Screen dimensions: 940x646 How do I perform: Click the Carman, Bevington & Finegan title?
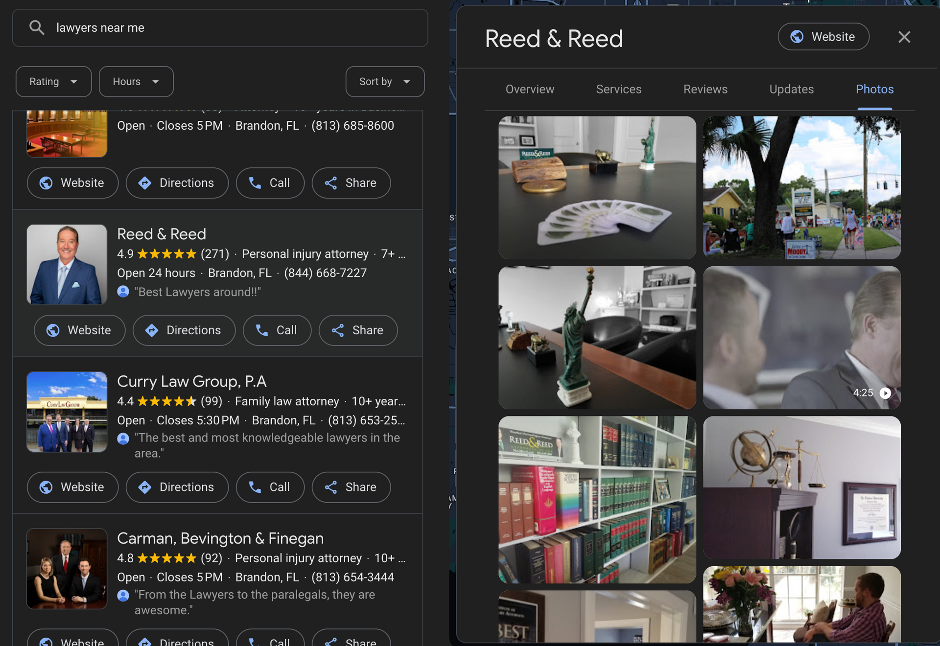(220, 538)
